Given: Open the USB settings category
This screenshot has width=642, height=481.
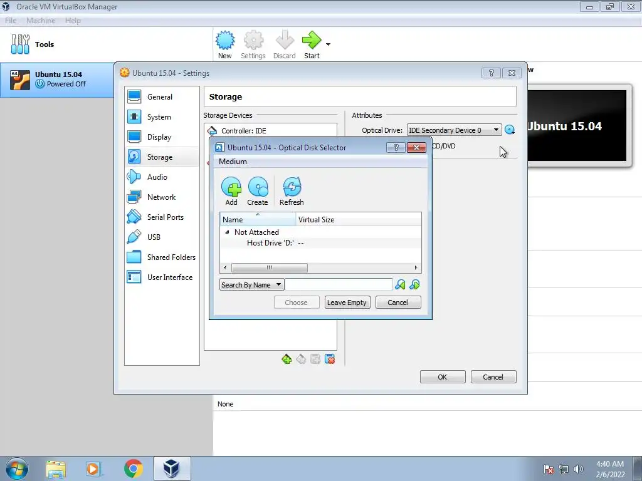Looking at the screenshot, I should pyautogui.click(x=162, y=237).
